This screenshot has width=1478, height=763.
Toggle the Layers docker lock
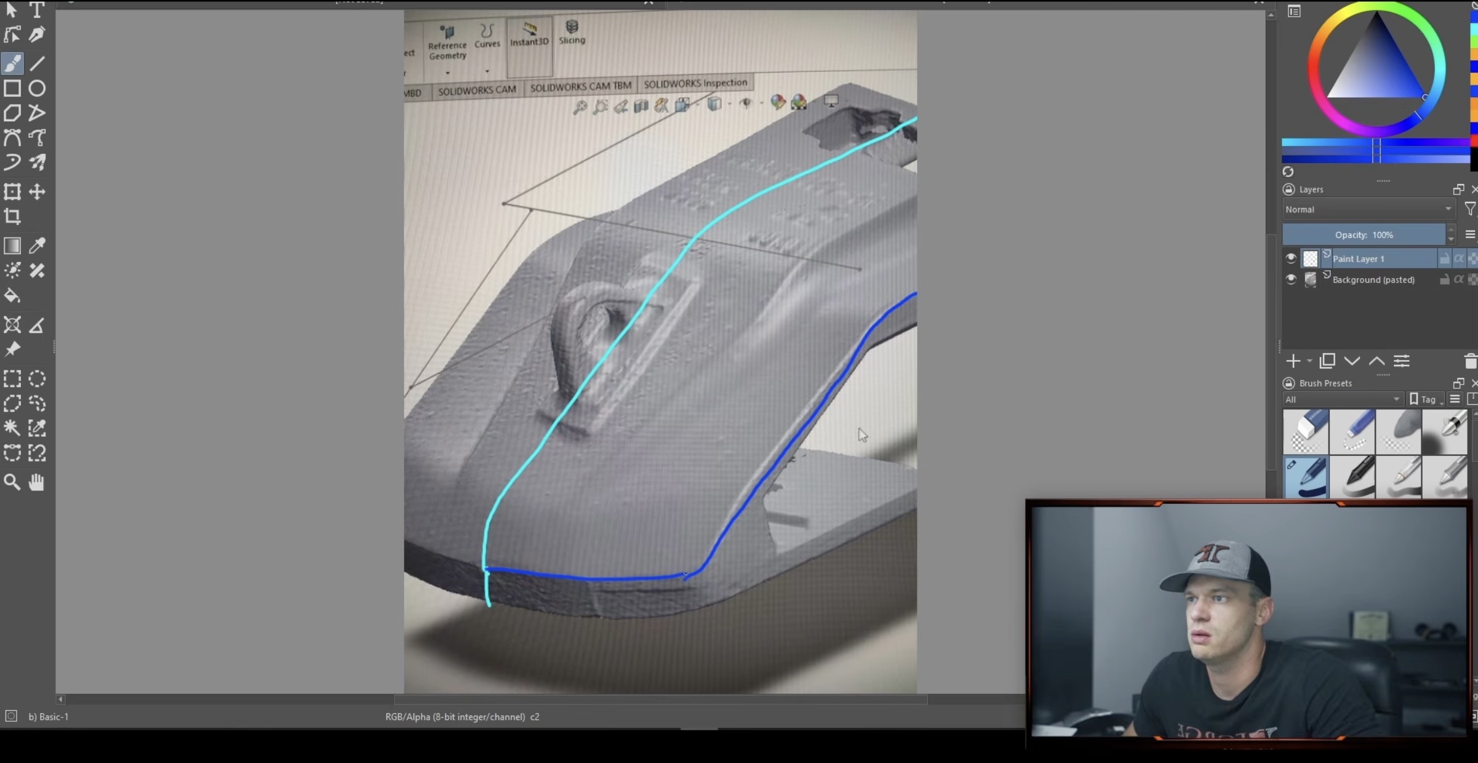point(1288,190)
